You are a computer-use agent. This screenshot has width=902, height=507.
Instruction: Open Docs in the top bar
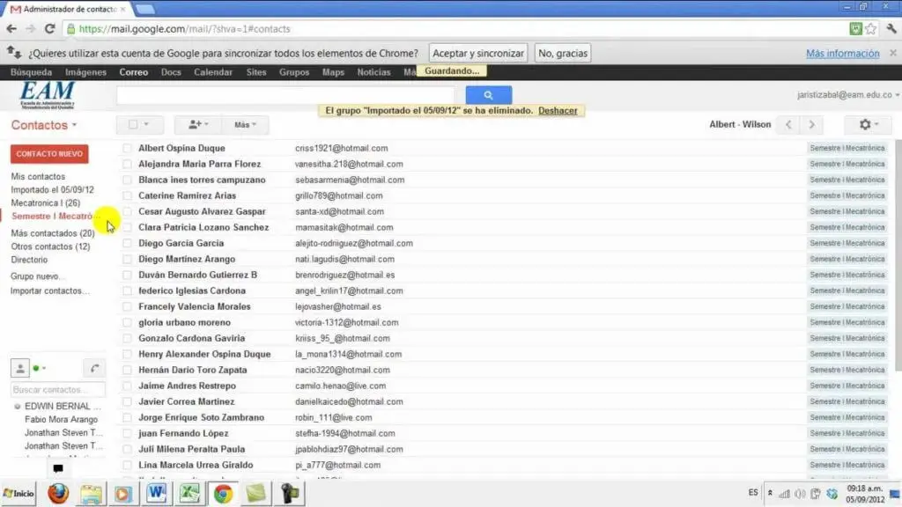click(x=171, y=72)
